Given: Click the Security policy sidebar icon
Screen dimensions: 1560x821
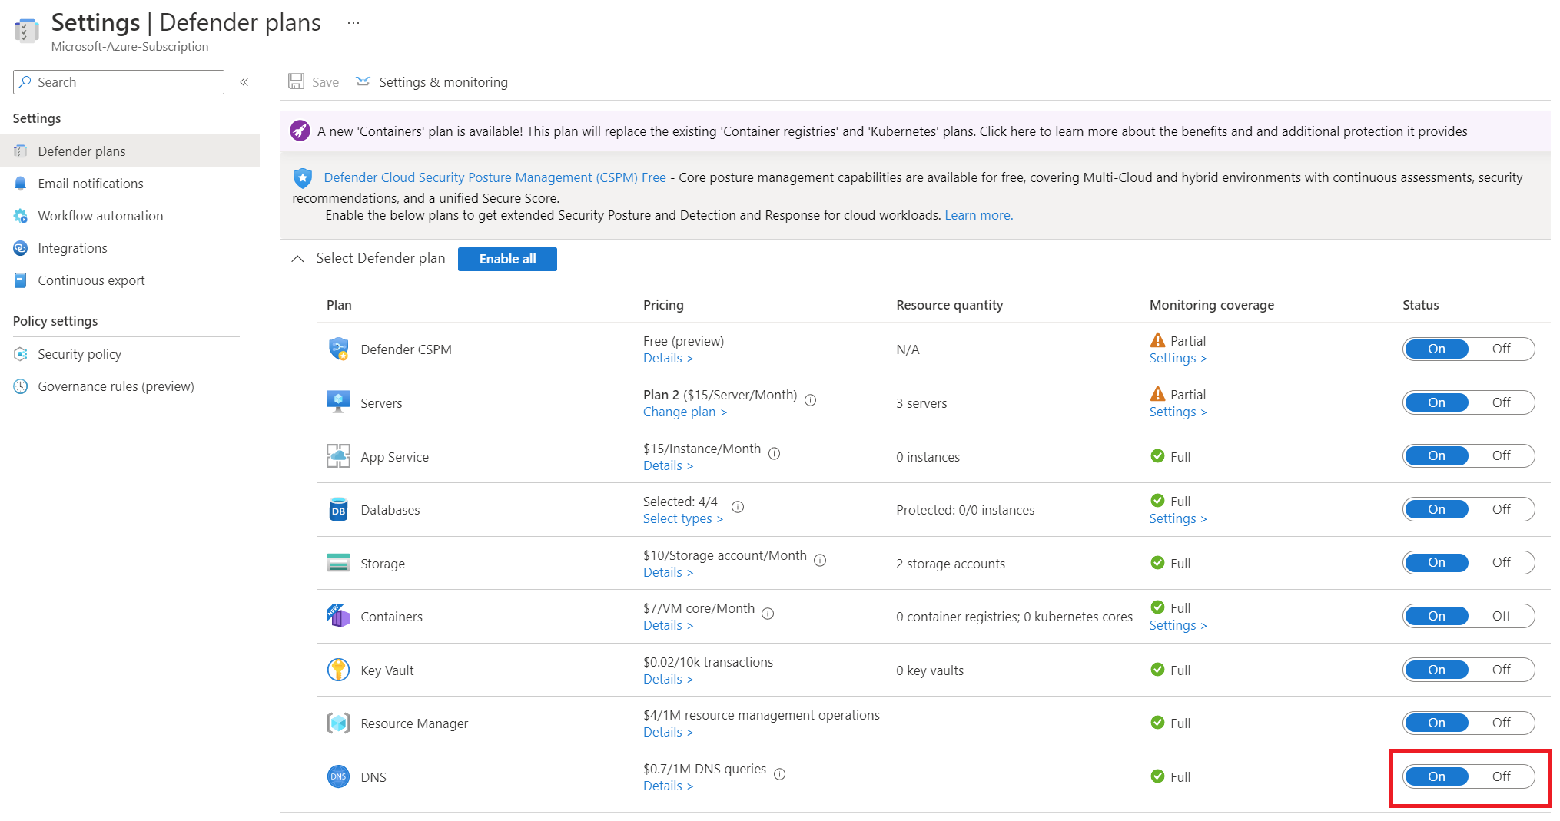Looking at the screenshot, I should pos(21,354).
